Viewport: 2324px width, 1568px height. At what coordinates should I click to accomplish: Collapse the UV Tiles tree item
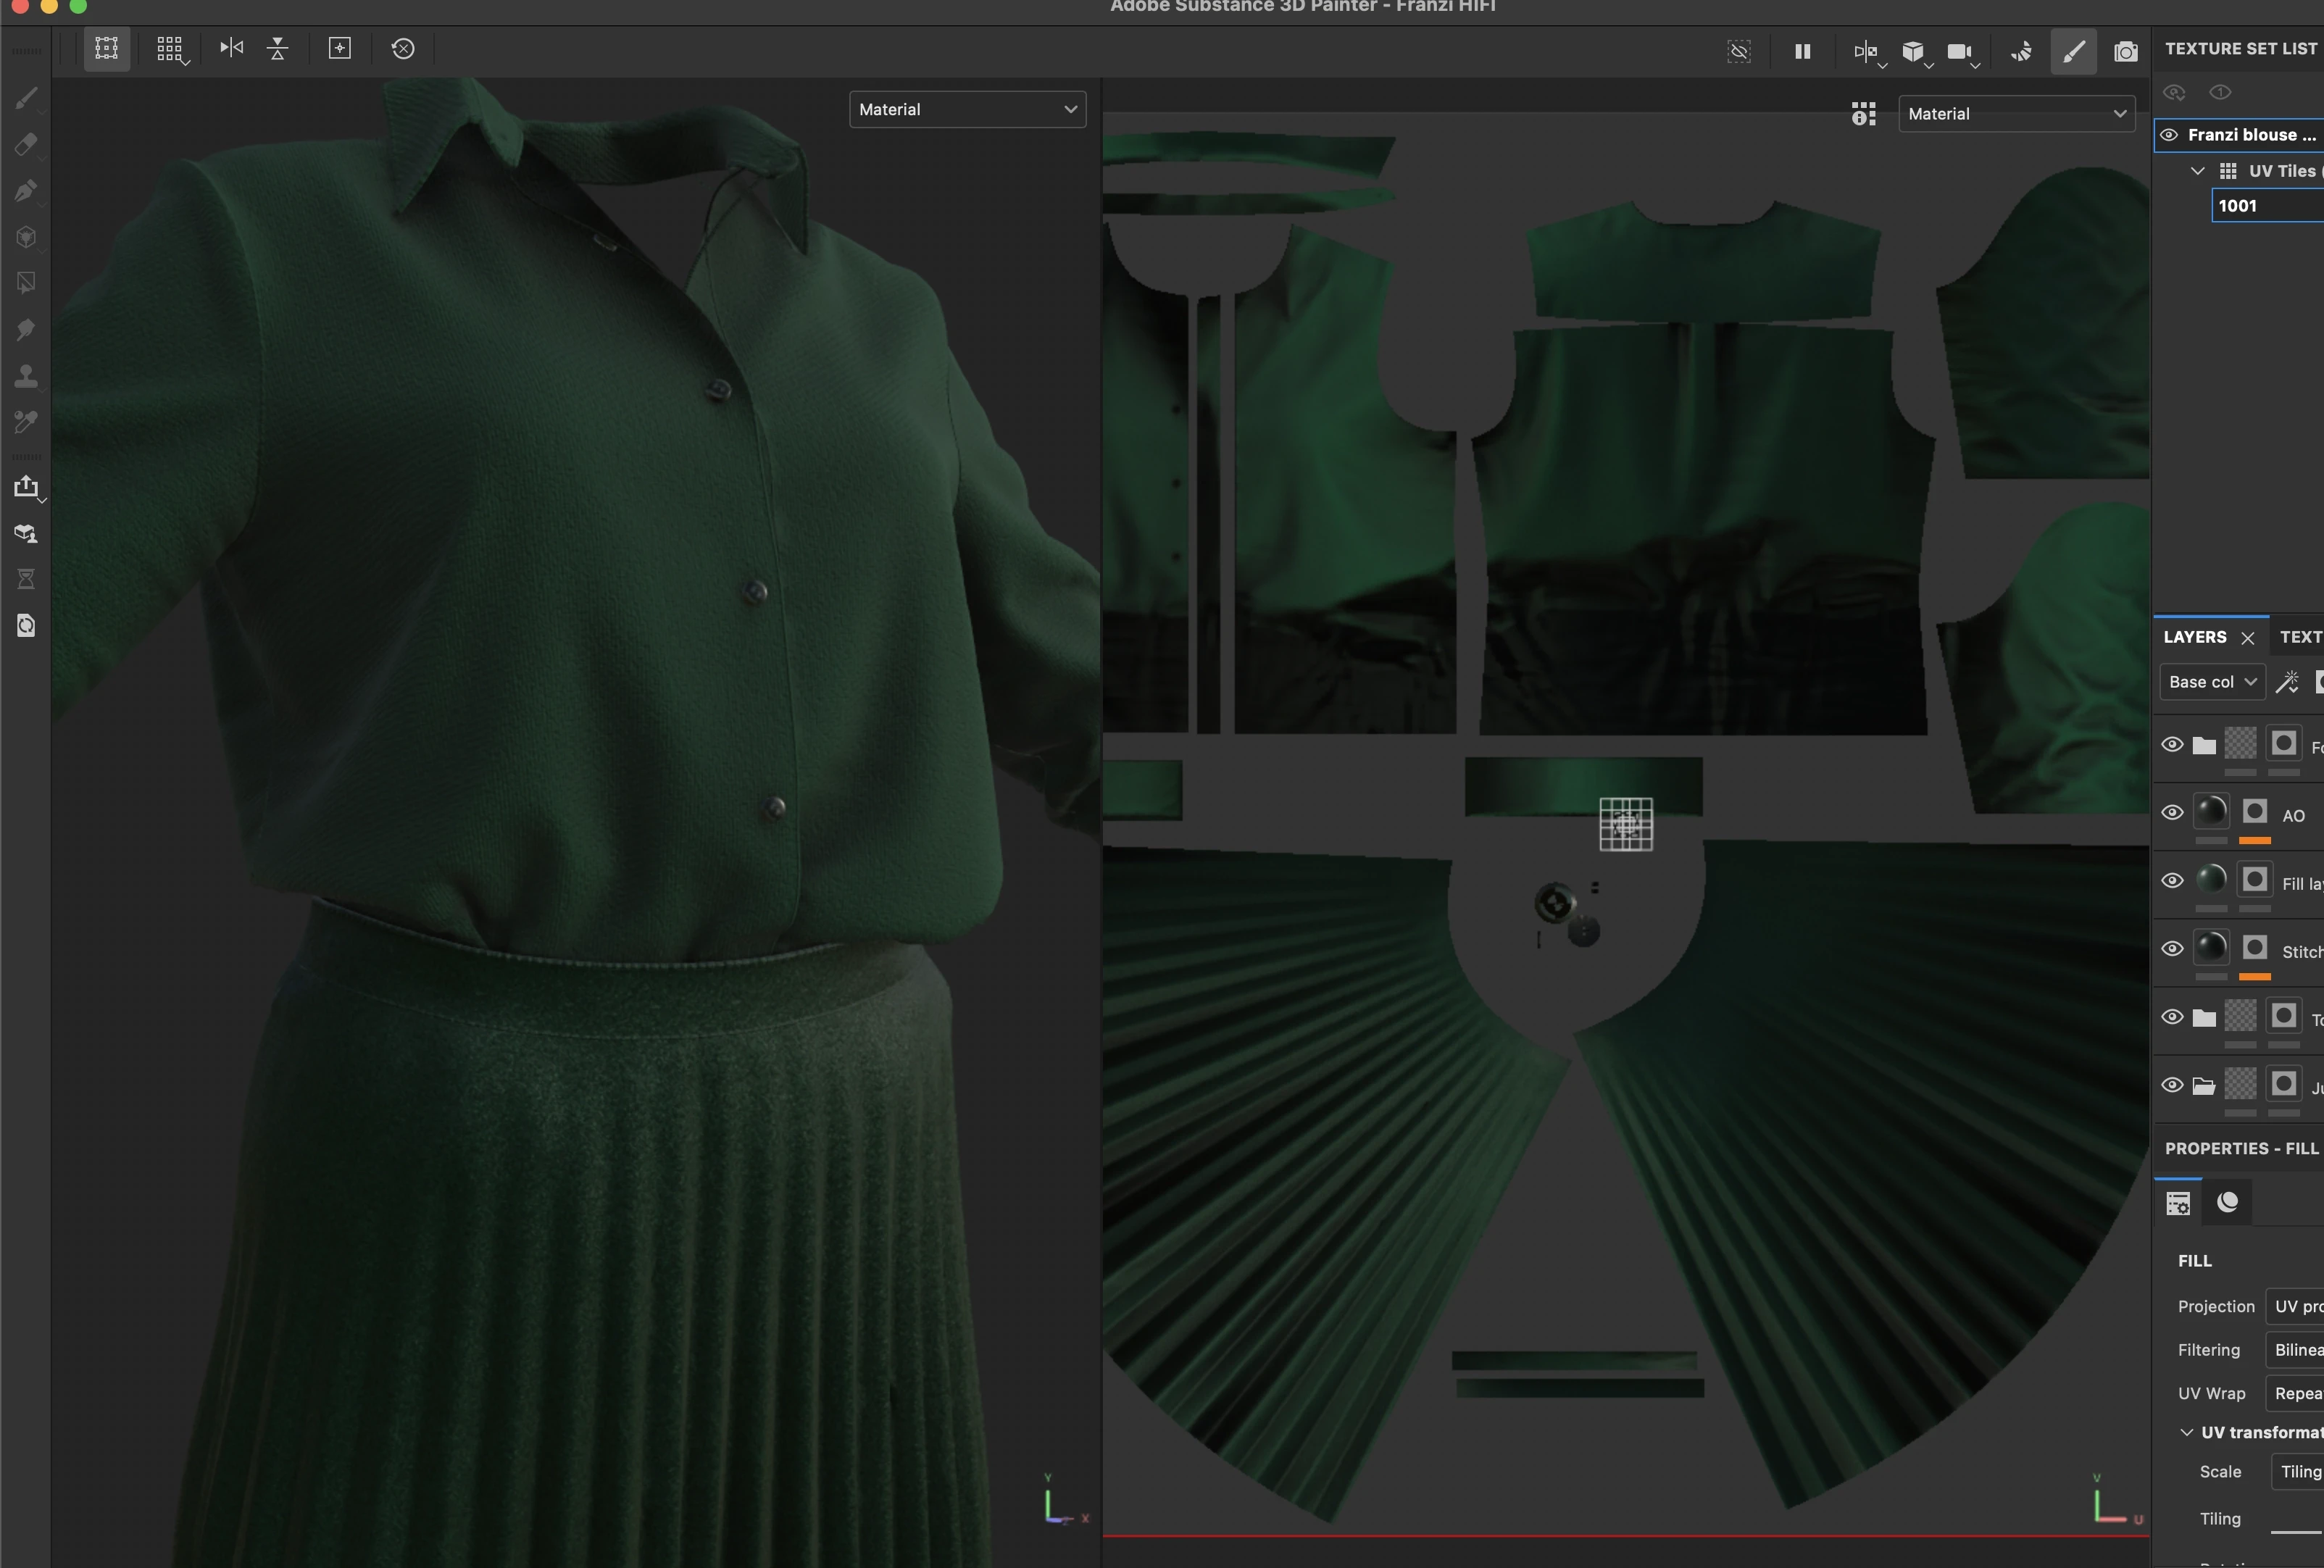[x=2197, y=171]
